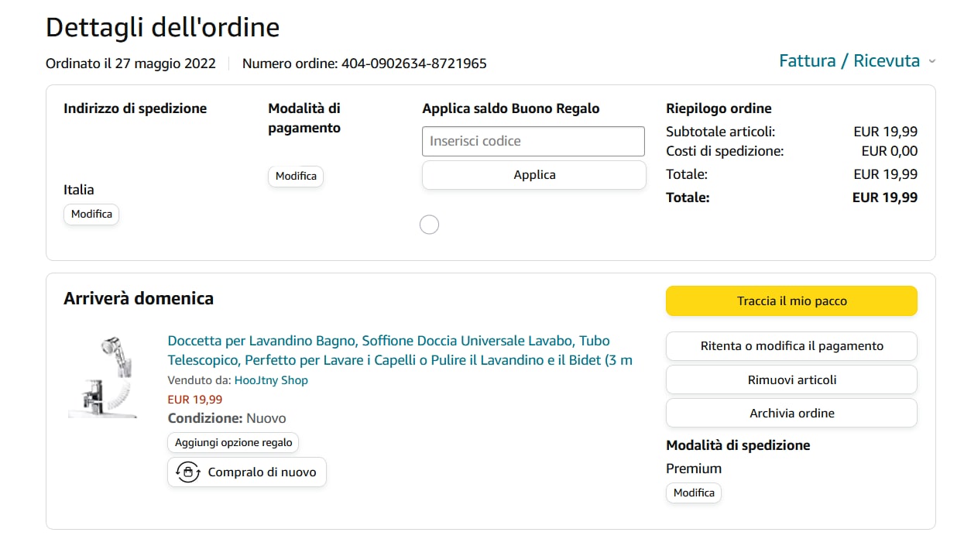Click Modifica under Modalità di spedizione Premium
This screenshot has width=964, height=546.
[x=694, y=493]
